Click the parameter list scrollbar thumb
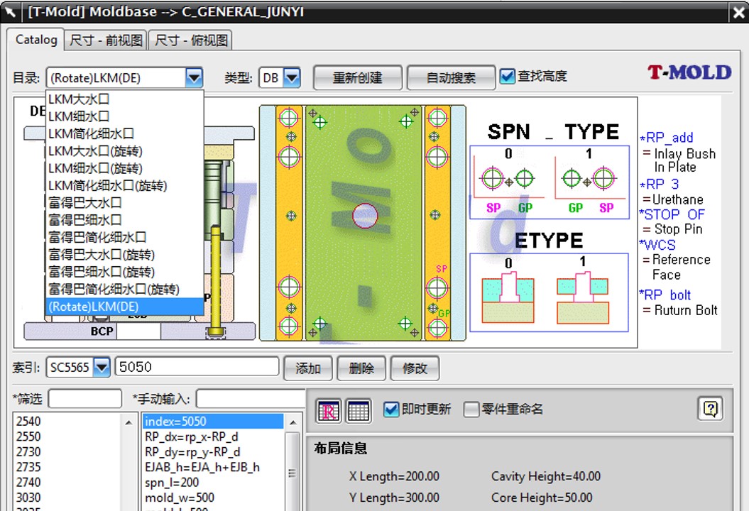 pyautogui.click(x=293, y=473)
